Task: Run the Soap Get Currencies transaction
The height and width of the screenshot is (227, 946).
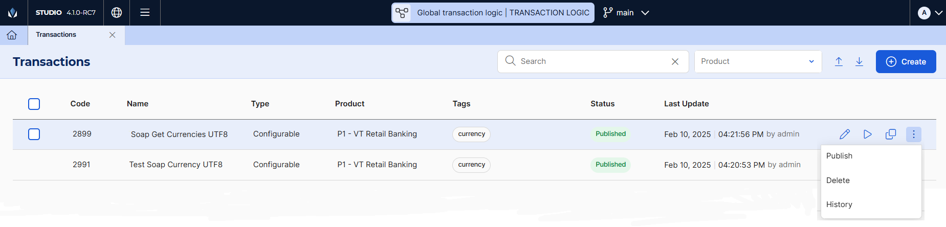Action: 868,134
